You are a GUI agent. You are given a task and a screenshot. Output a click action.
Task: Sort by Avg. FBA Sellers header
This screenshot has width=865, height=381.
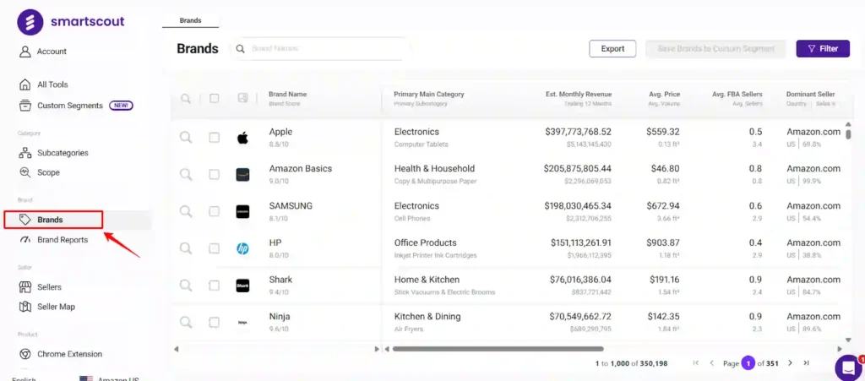point(737,95)
